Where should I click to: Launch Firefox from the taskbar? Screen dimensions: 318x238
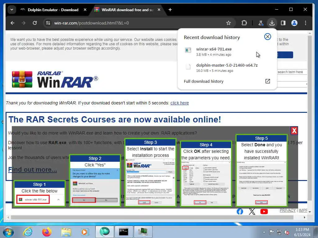pyautogui.click(x=47, y=232)
